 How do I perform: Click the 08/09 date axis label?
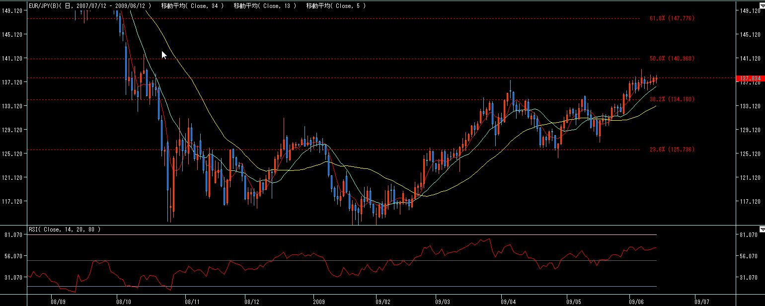coord(58,301)
